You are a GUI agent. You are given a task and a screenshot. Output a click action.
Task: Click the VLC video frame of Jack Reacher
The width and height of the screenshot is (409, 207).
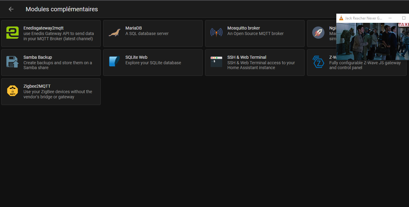point(373,41)
